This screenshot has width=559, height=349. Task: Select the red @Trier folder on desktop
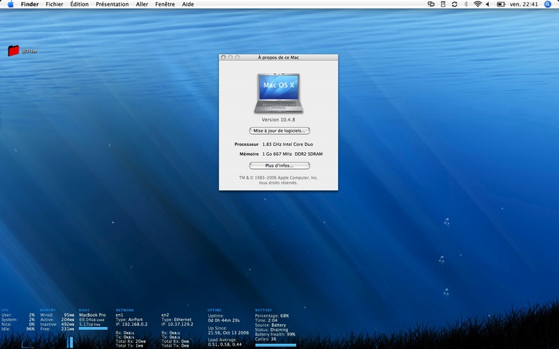coord(13,50)
